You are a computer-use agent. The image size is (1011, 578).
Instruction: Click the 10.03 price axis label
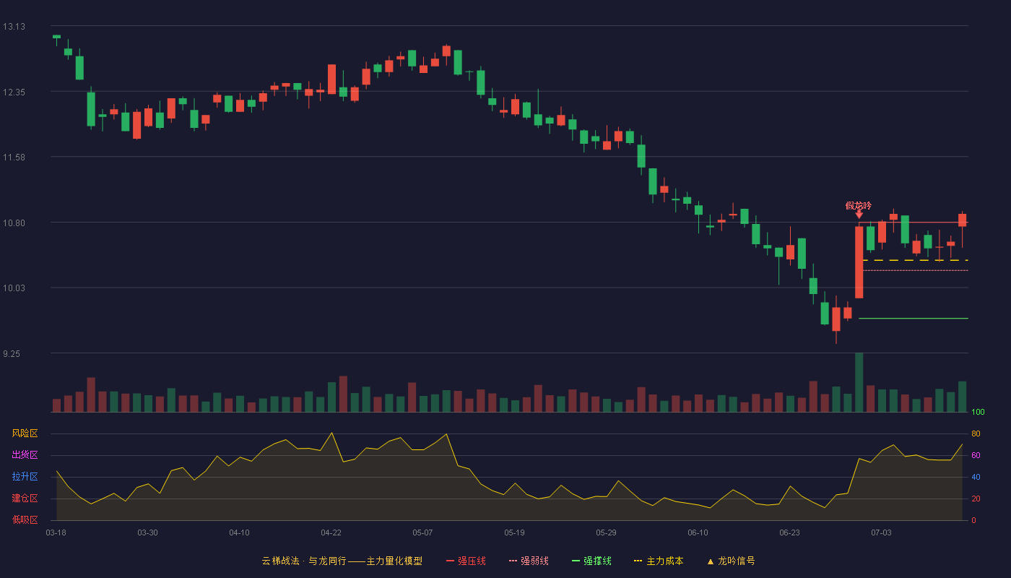14,288
